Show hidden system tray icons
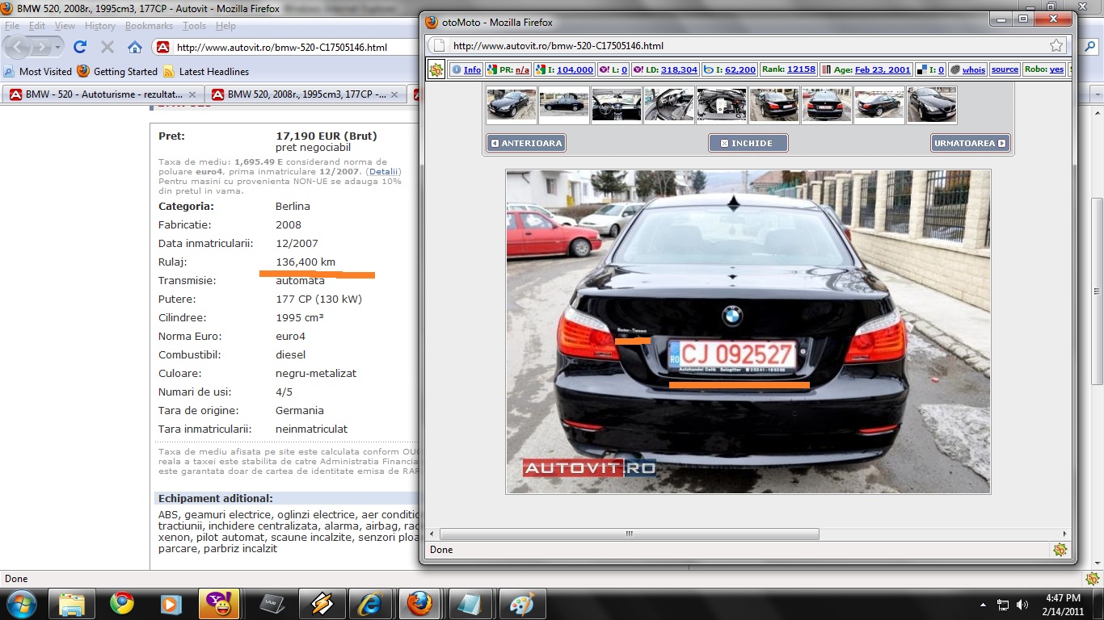 click(x=984, y=604)
